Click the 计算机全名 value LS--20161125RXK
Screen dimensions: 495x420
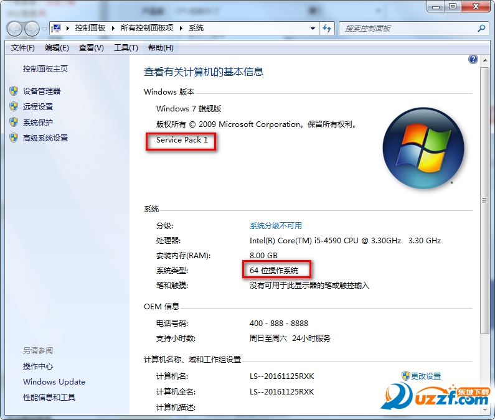pyautogui.click(x=281, y=391)
